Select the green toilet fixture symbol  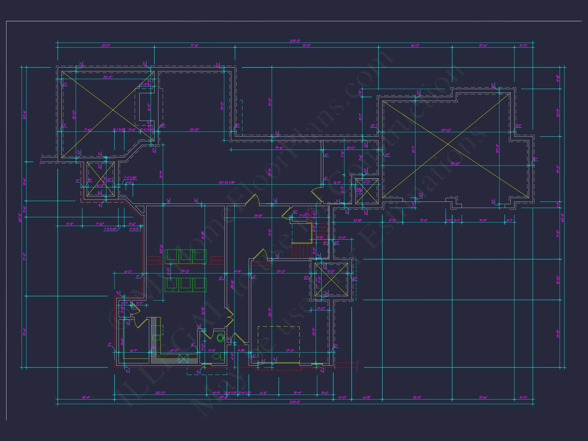coord(217,356)
